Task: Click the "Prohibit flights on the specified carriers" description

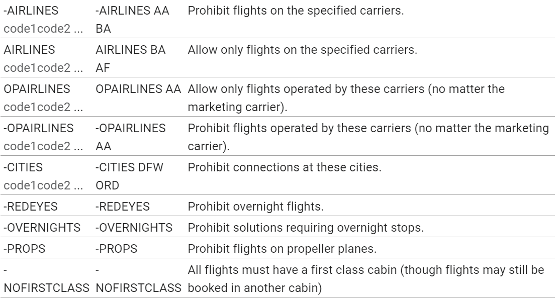Action: tap(296, 10)
